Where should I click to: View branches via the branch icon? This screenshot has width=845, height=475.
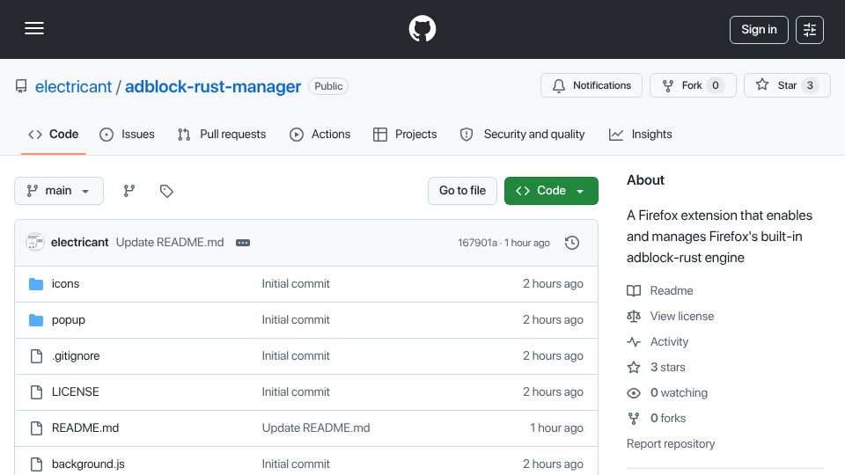tap(129, 191)
